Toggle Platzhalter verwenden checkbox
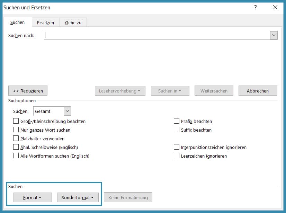Viewport: 286px width, 213px height. pos(16,139)
